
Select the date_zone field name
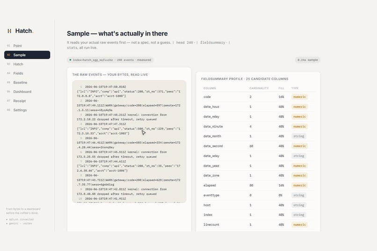[x=211, y=175]
